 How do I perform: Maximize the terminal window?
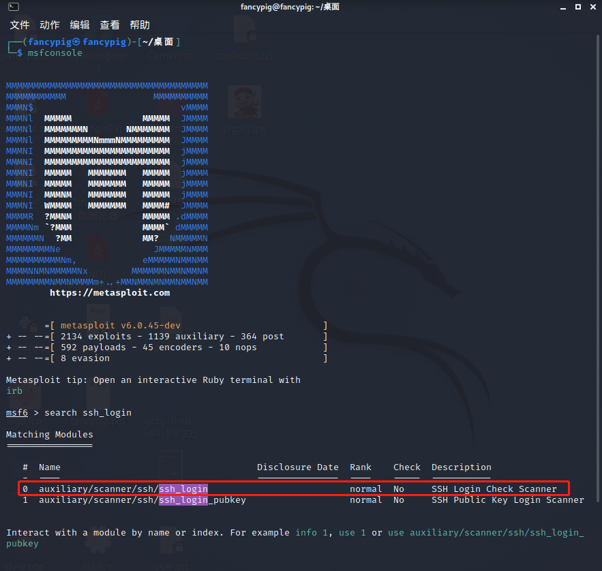tap(578, 7)
